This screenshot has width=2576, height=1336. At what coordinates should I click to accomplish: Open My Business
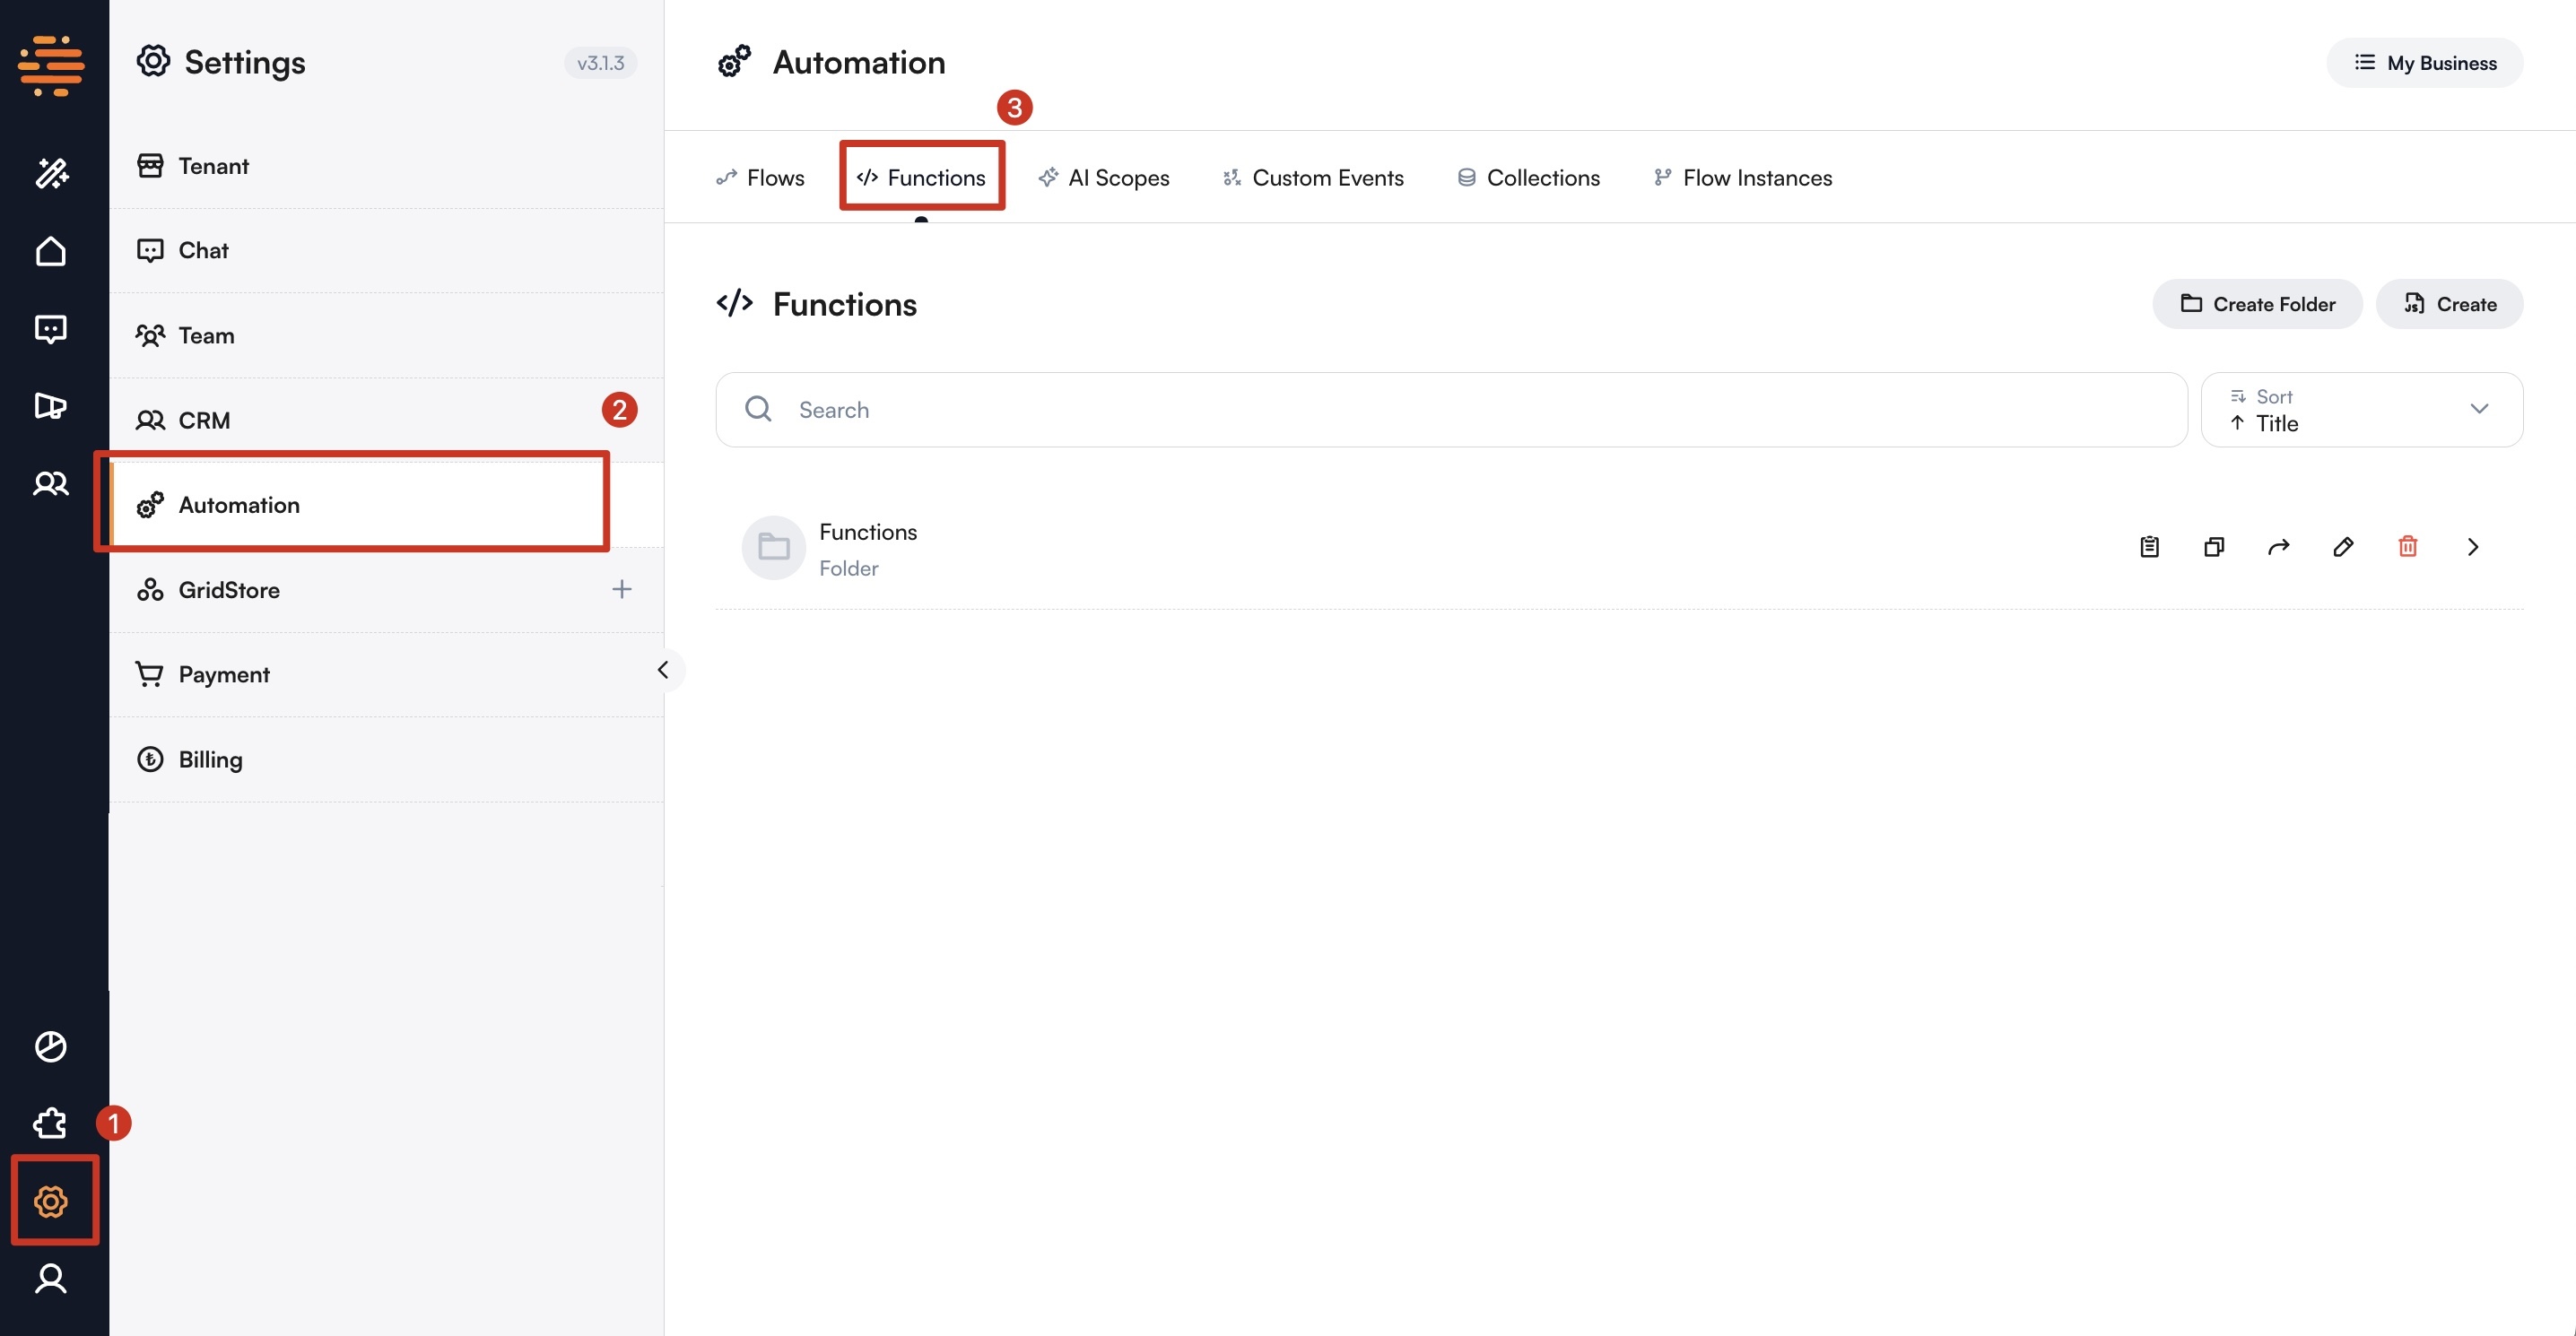2424,62
